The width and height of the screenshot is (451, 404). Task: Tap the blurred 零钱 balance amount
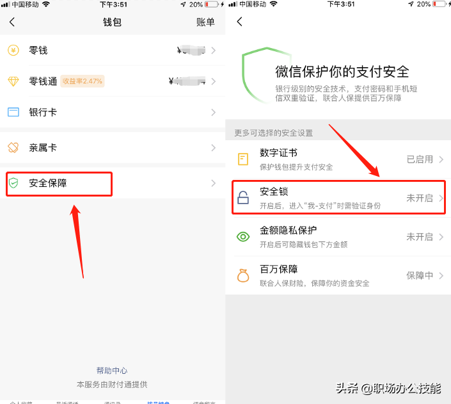tap(191, 50)
